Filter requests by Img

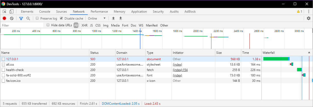pos(106,25)
